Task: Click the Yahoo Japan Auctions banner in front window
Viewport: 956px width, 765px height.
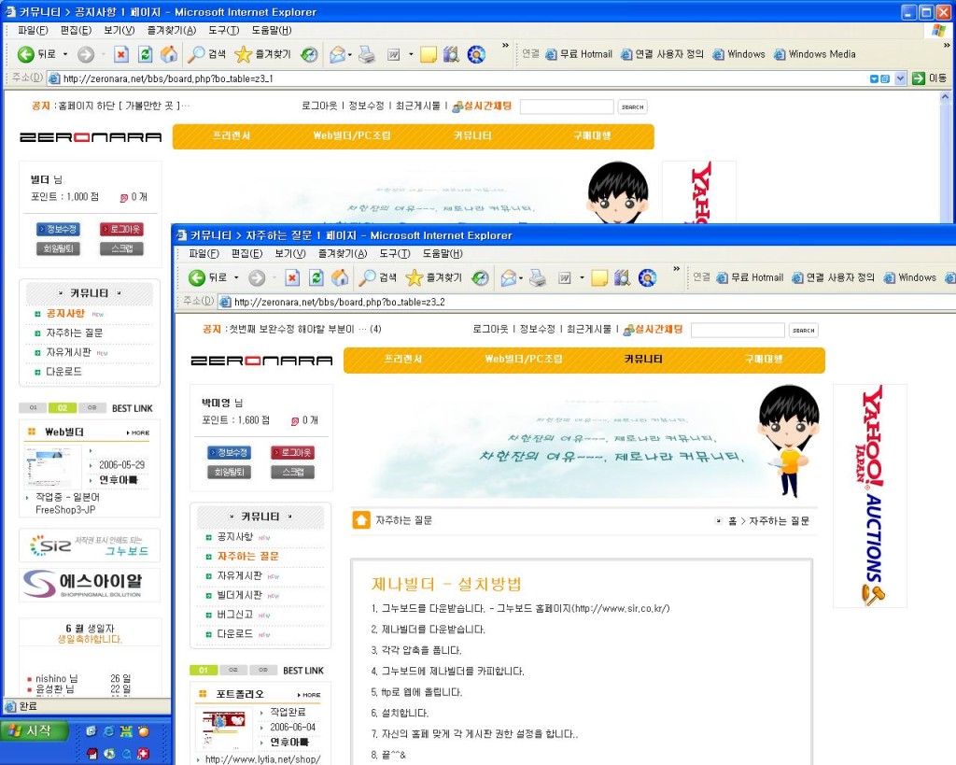Action: [869, 495]
